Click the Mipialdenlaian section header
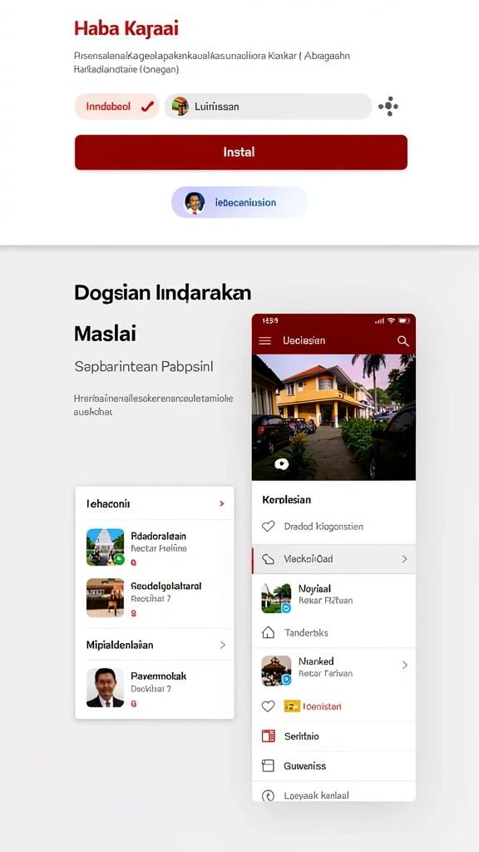The height and width of the screenshot is (852, 479). point(155,645)
